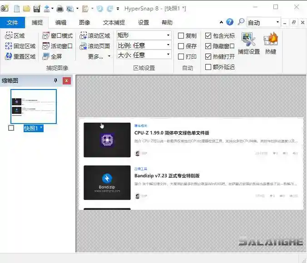Minimize the inner document window
Viewport: 307px width, 263px height.
click(285, 23)
